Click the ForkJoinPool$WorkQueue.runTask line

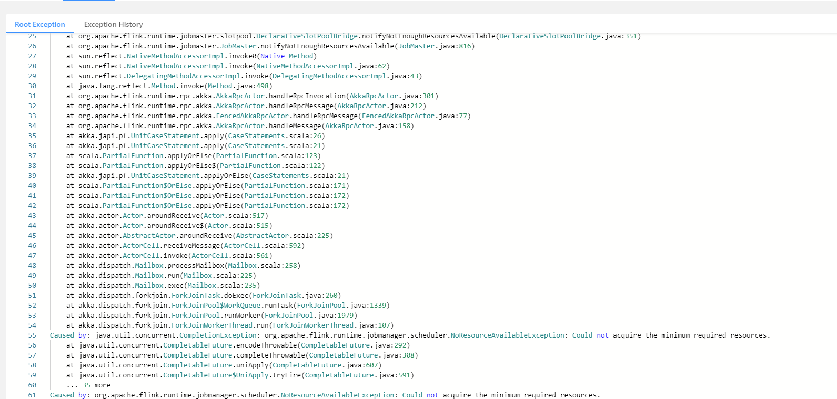pyautogui.click(x=228, y=306)
